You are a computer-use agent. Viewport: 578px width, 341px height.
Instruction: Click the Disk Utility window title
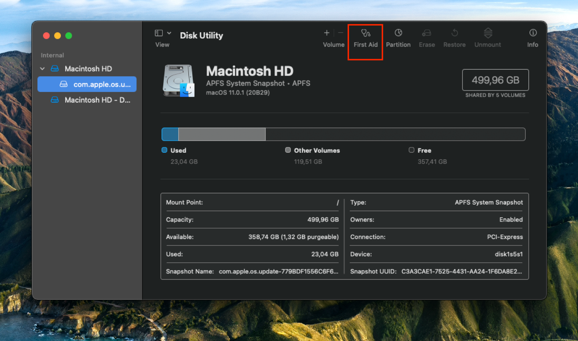[202, 36]
